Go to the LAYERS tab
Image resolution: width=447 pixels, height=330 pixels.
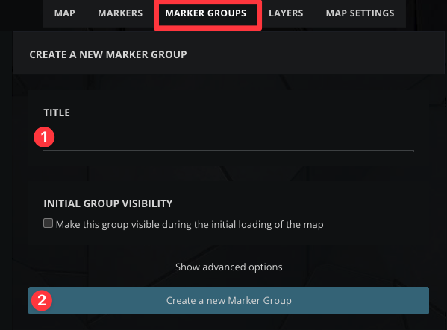coord(286,13)
